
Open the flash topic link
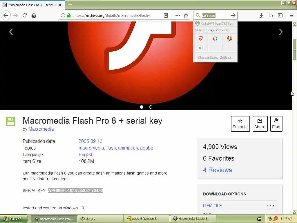click(111, 148)
